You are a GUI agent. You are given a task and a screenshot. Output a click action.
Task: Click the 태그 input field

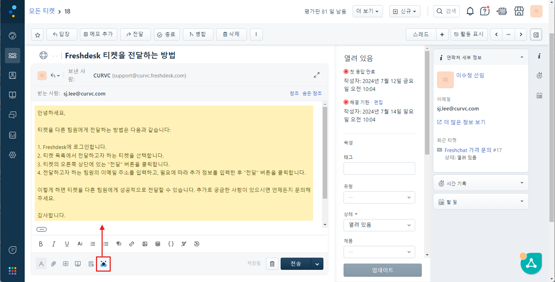pyautogui.click(x=379, y=169)
